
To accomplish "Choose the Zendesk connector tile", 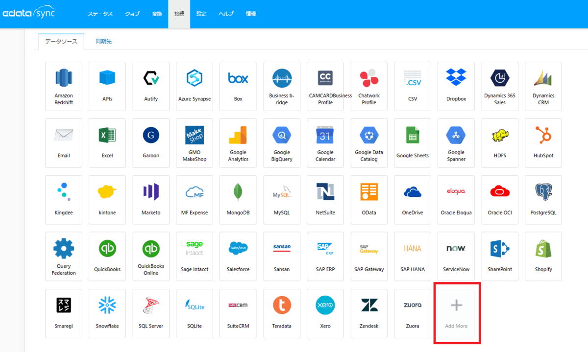I will (x=369, y=313).
